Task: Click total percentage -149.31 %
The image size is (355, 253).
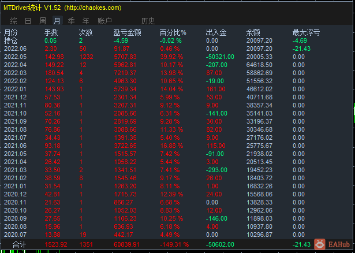Action: click(x=174, y=244)
